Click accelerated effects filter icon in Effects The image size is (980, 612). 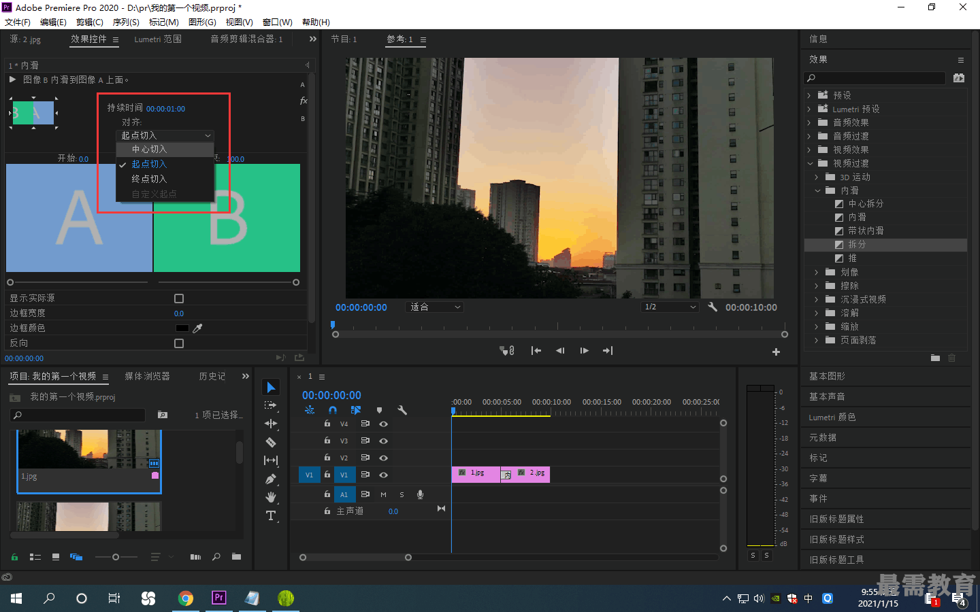959,78
